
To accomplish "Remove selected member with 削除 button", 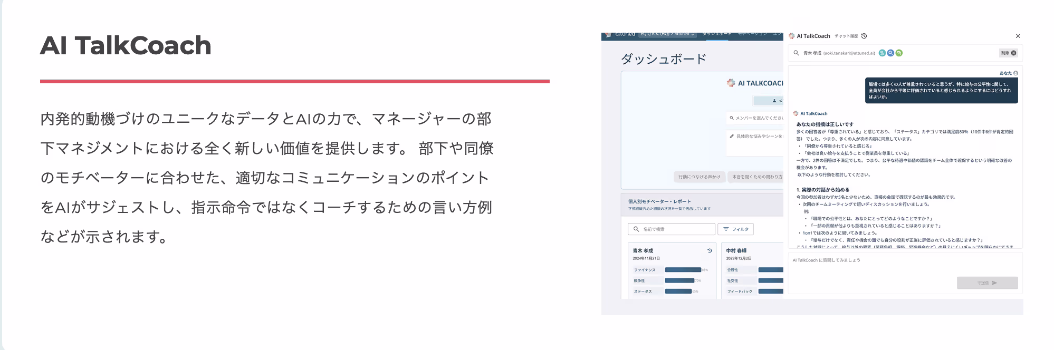I will (1008, 53).
